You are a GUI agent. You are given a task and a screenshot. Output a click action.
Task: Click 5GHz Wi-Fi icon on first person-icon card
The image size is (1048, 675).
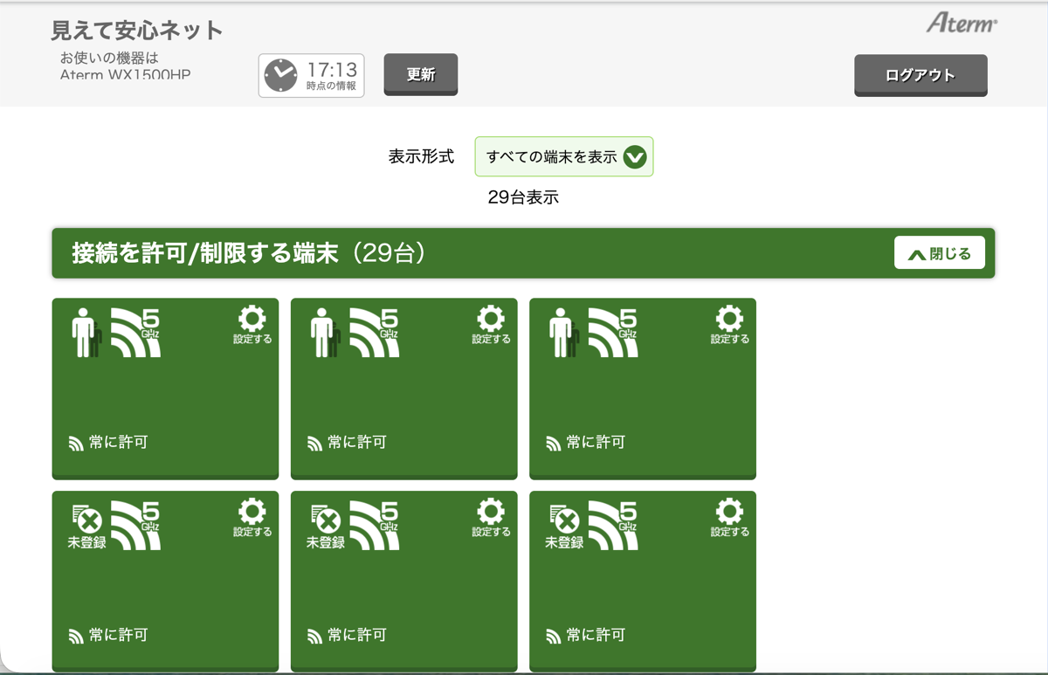136,333
